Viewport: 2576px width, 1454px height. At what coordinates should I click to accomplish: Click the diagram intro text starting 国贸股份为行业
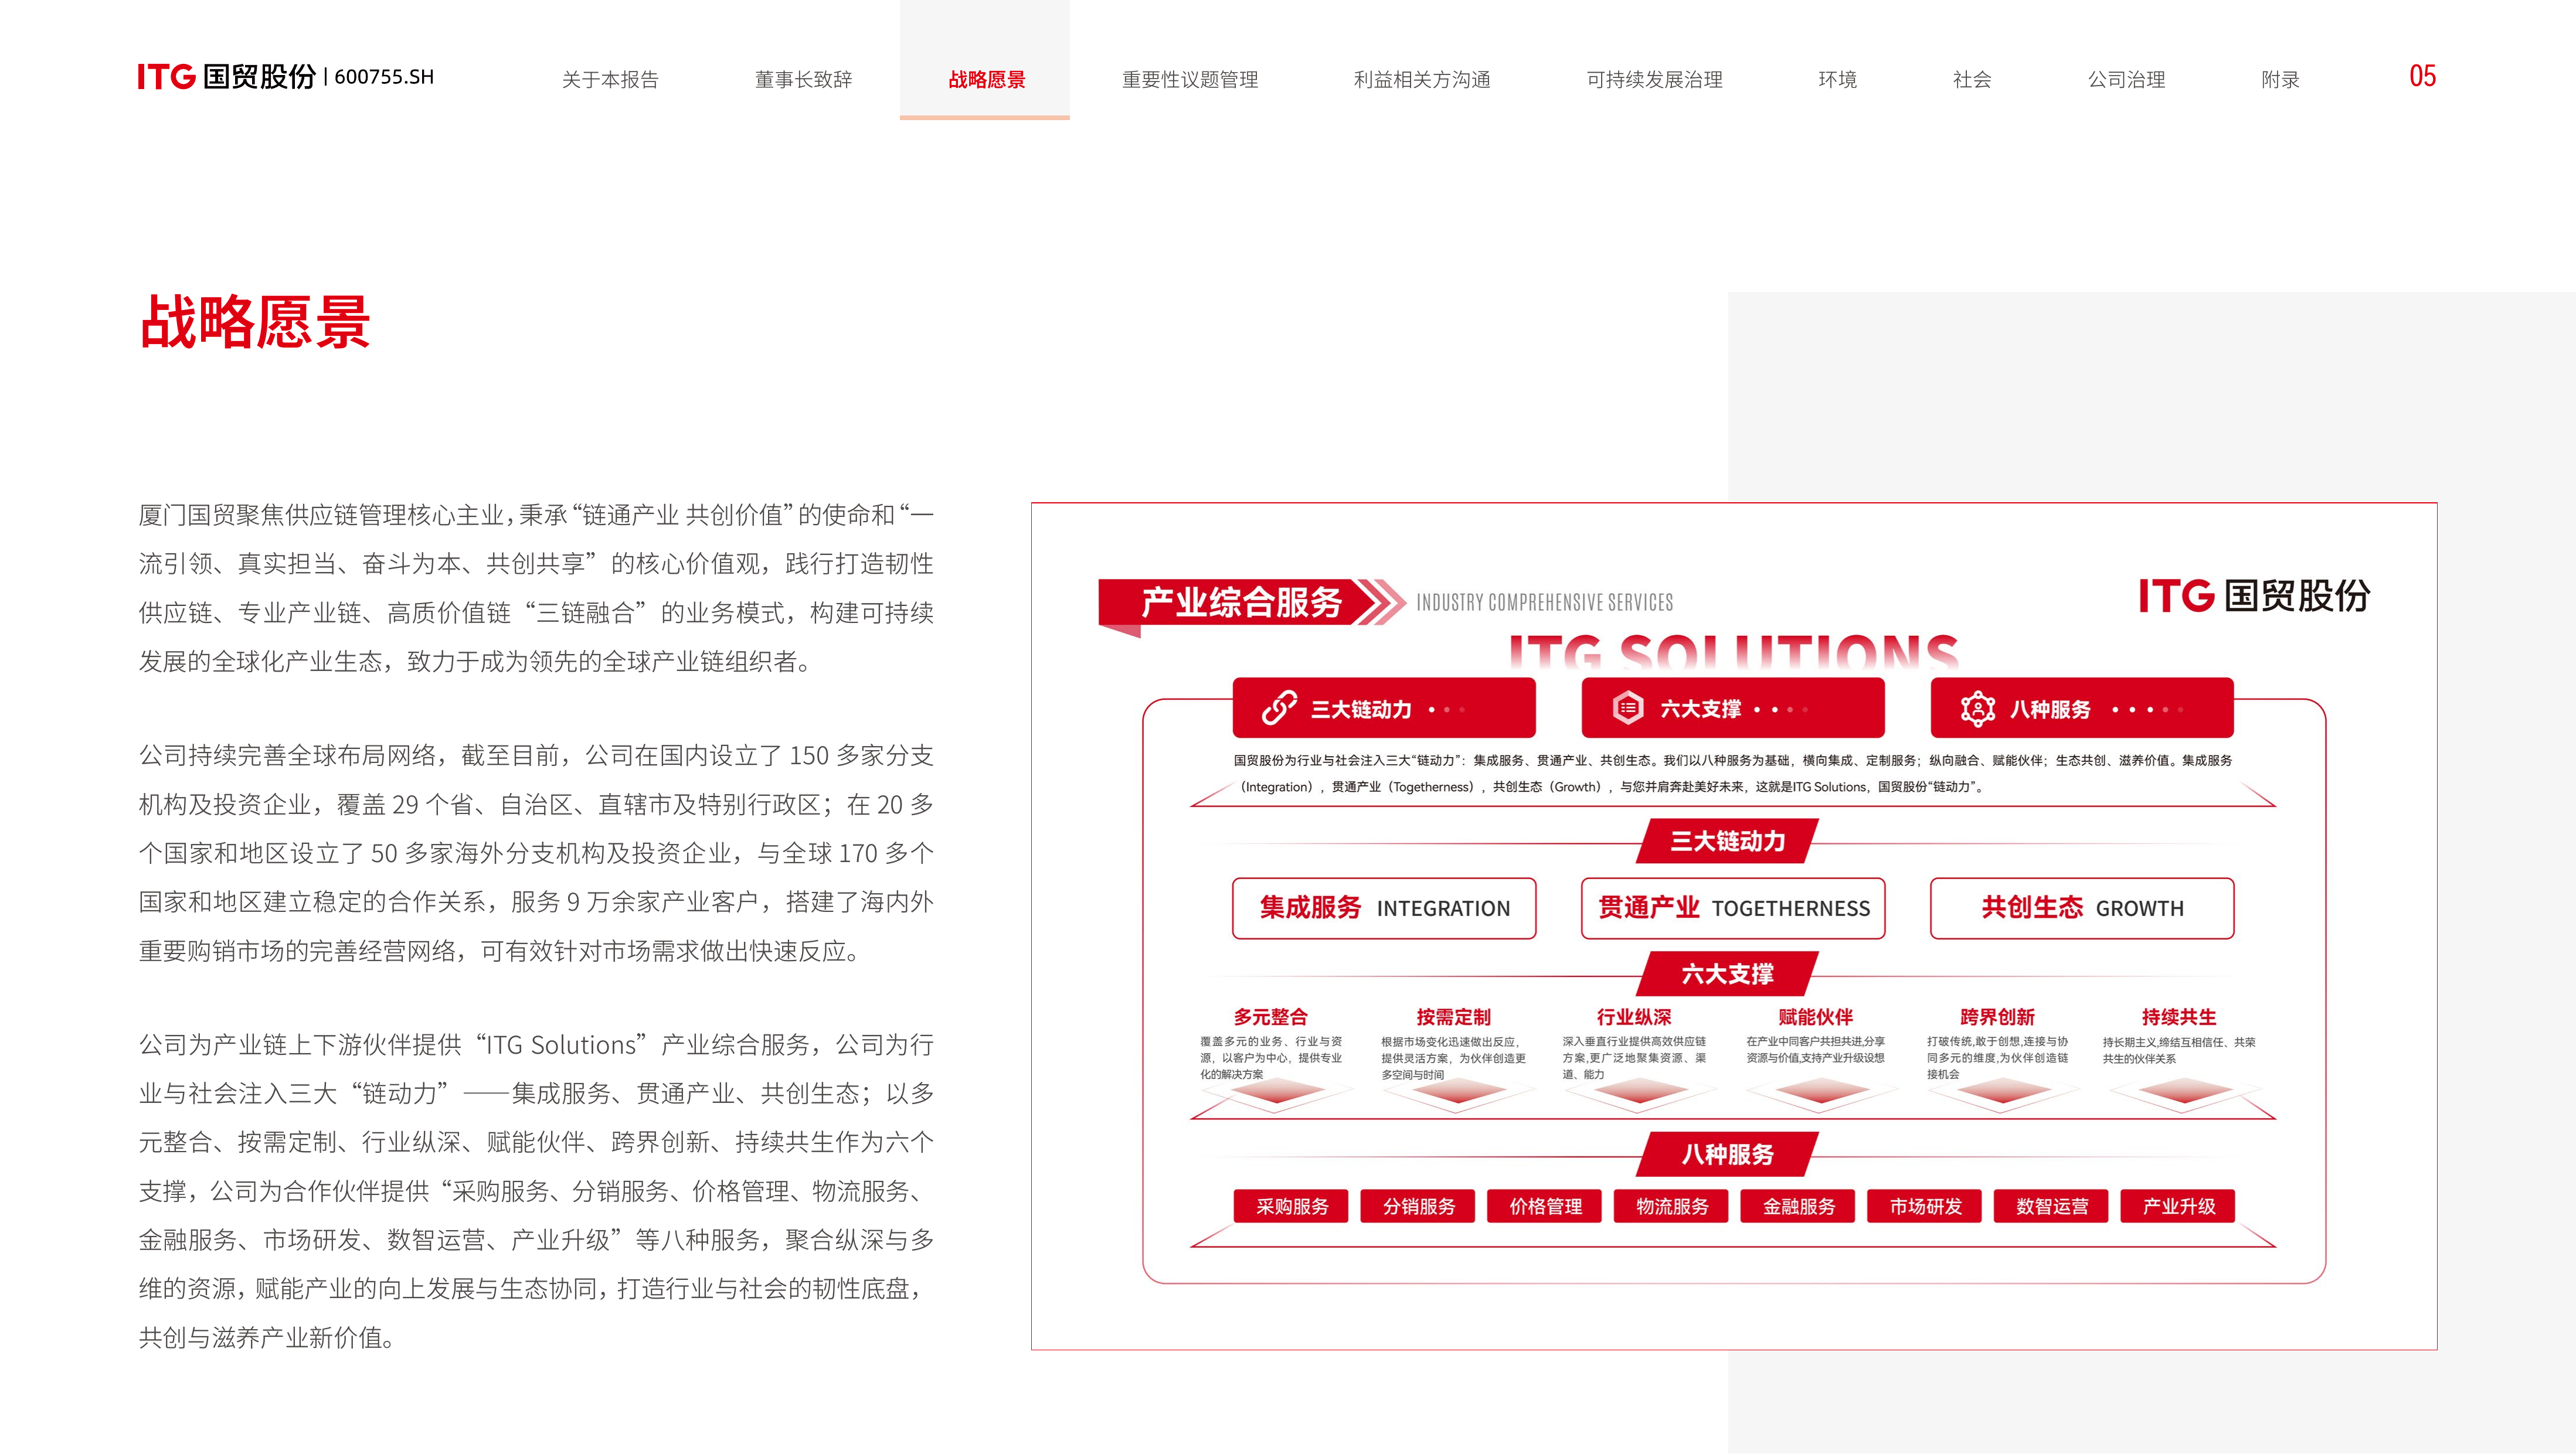[1733, 773]
